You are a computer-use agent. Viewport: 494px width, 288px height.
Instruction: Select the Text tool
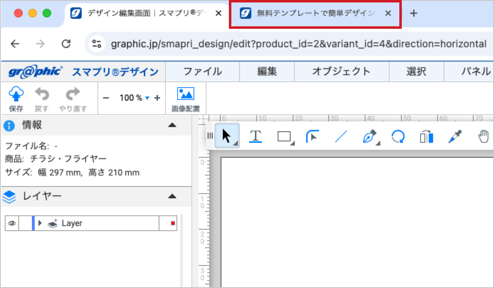(x=256, y=136)
